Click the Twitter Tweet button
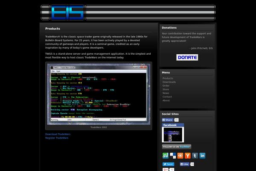This screenshot has width=256, height=171. (x=169, y=164)
